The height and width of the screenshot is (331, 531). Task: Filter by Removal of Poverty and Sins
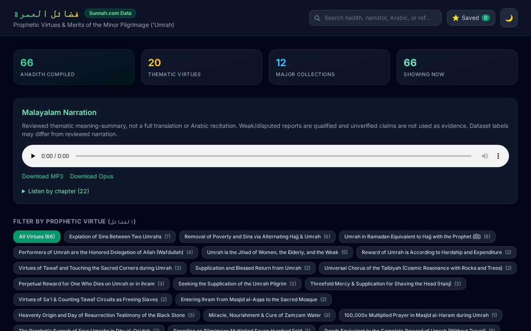pyautogui.click(x=257, y=237)
